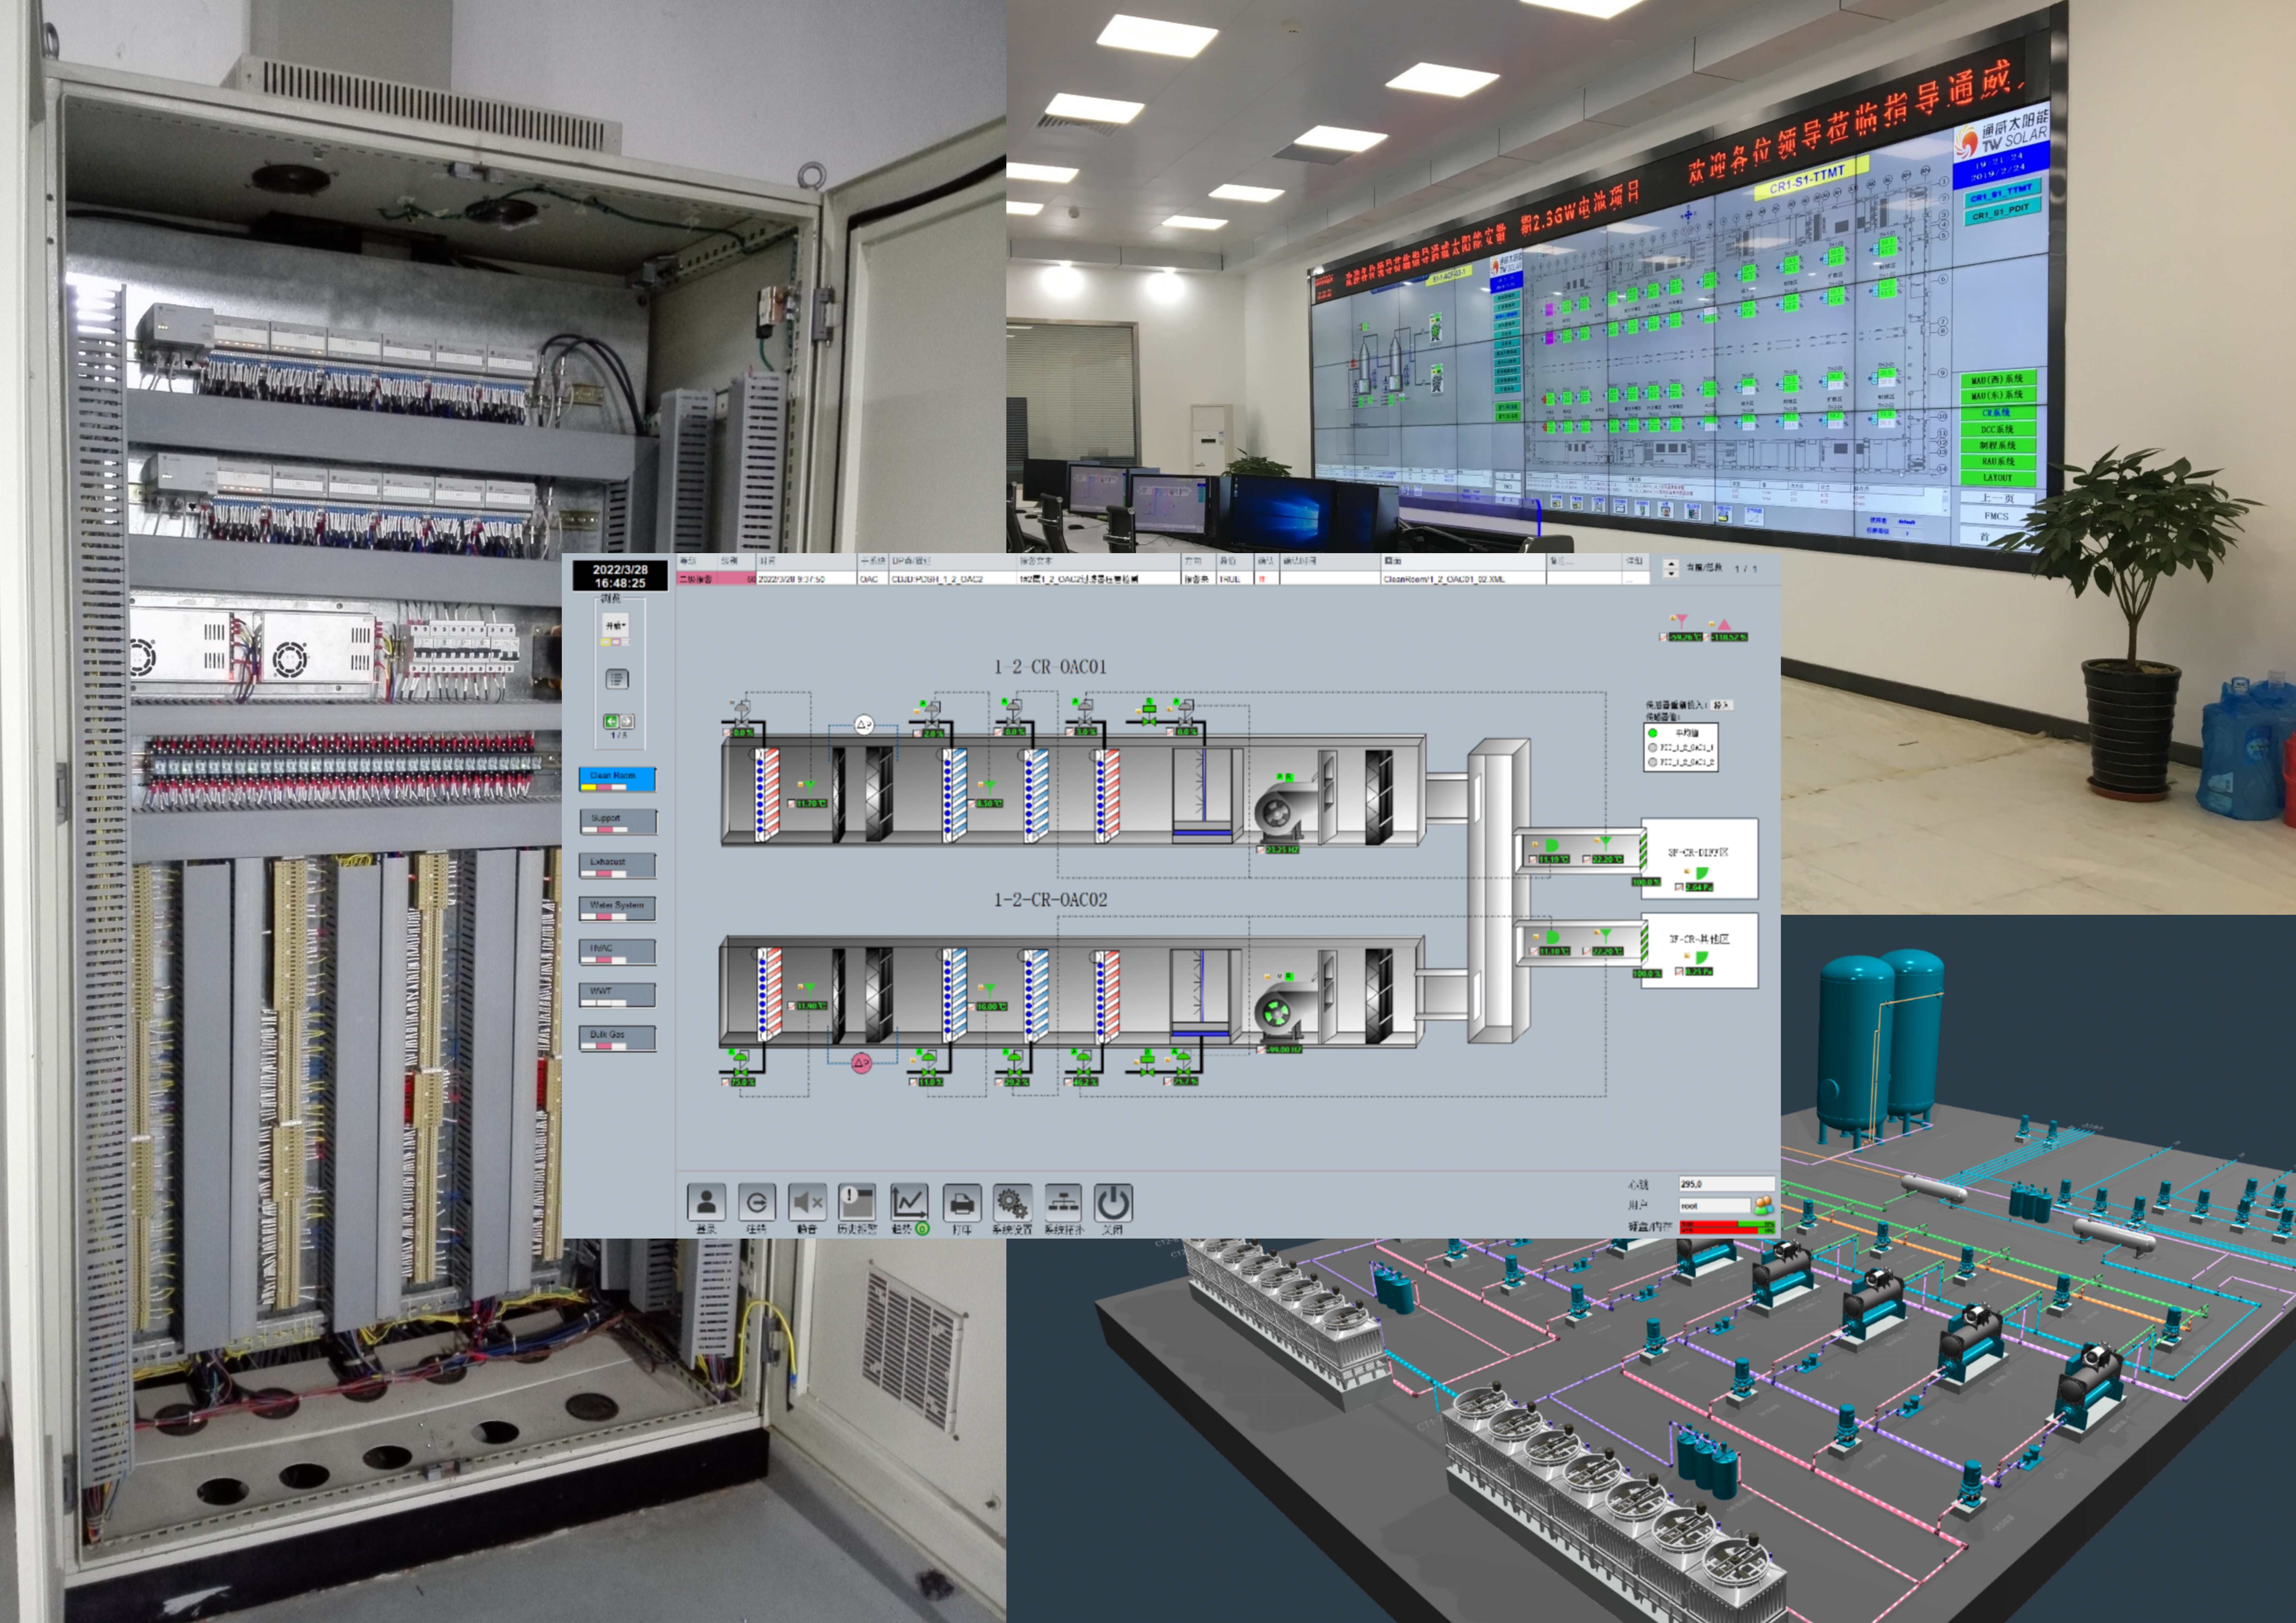This screenshot has width=2296, height=1623.
Task: Open the Water System navigation tab
Action: point(617,909)
